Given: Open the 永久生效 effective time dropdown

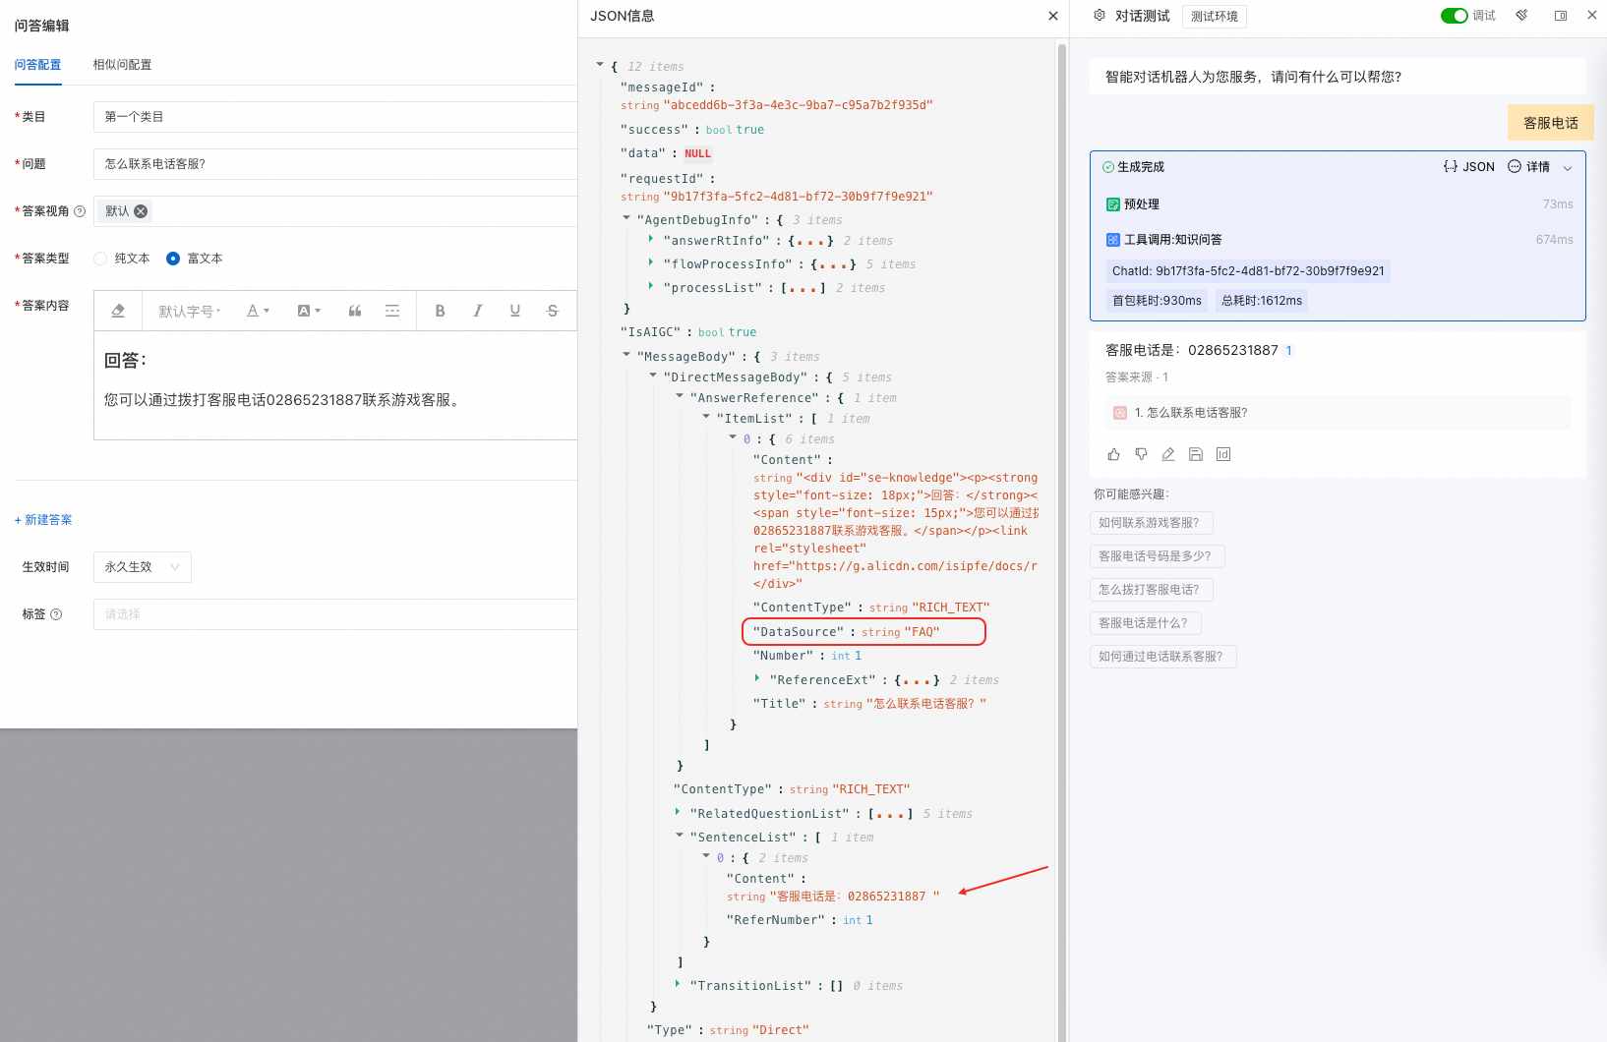Looking at the screenshot, I should [x=143, y=567].
